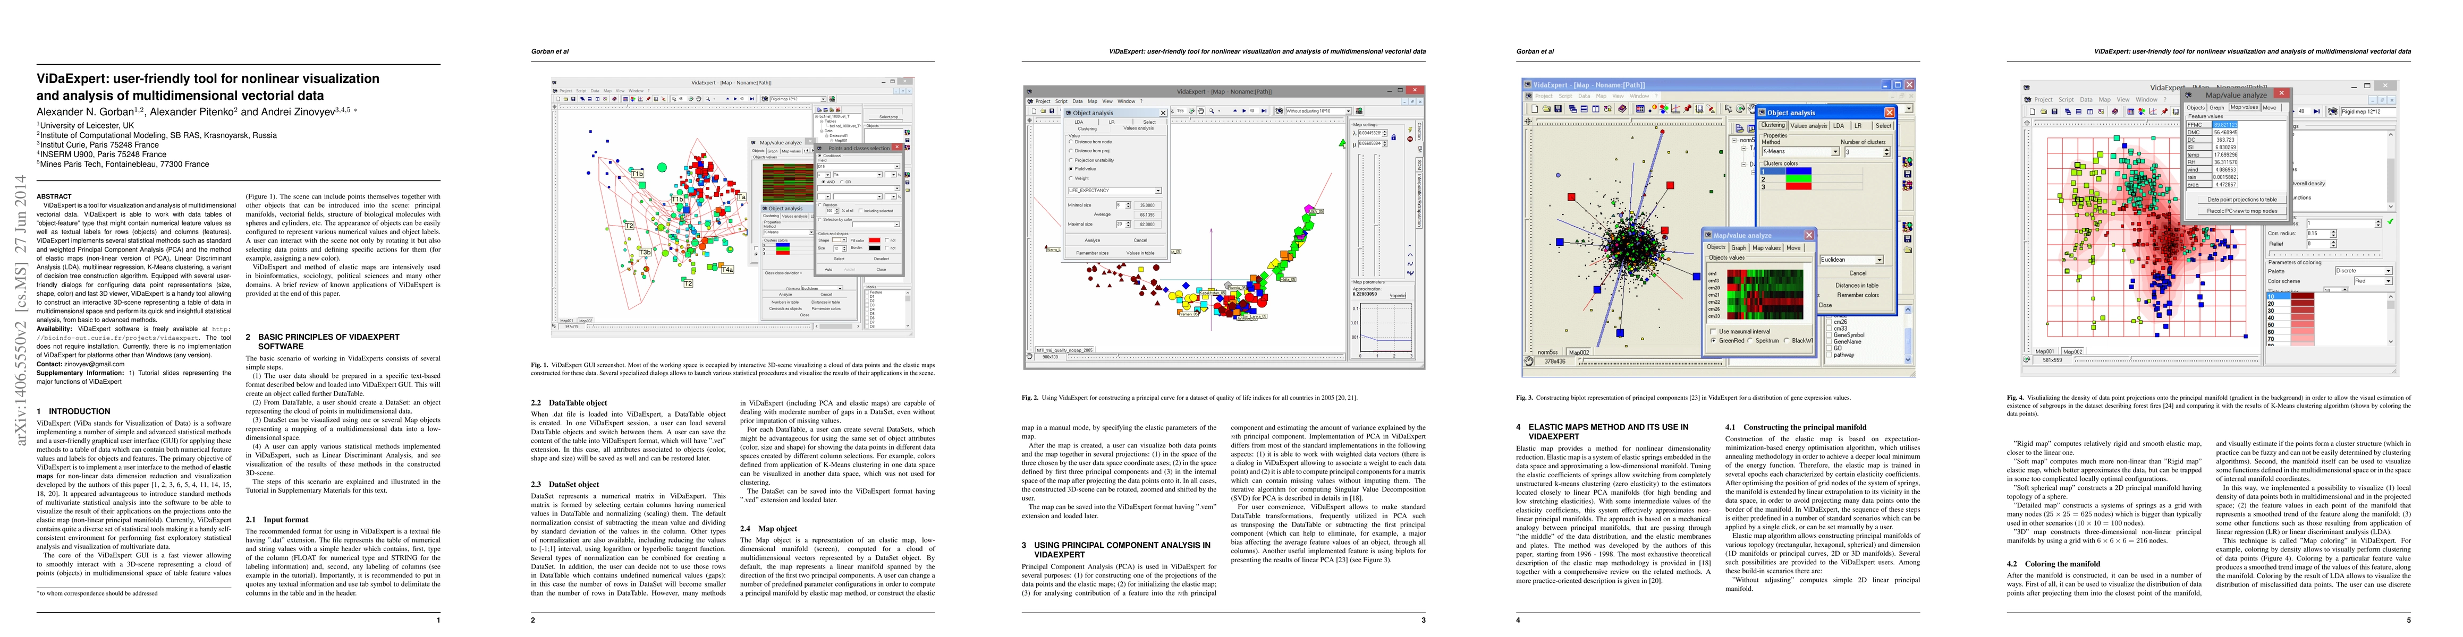Click the blue cluster 1 color swatch
2463x637 pixels.
tap(1798, 172)
